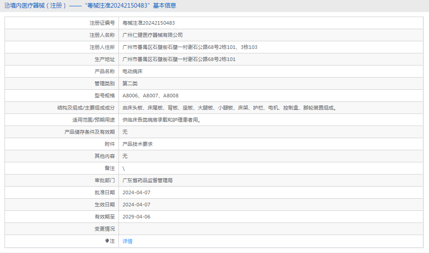Click the 适用范围/预期用途 label
This screenshot has height=253, width=429.
(94, 120)
